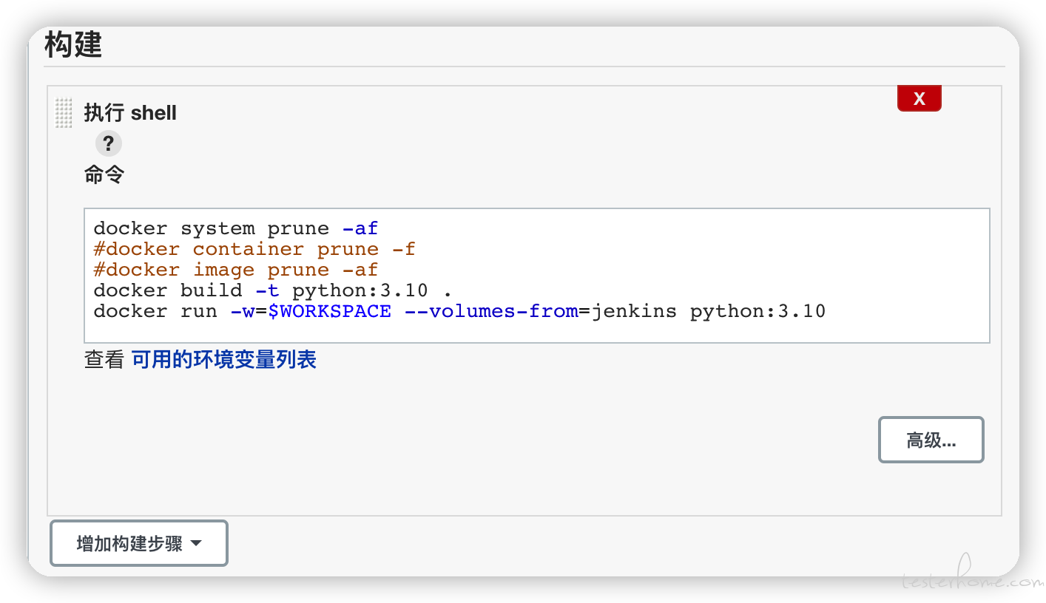Grab the build step drag handle
This screenshot has height=603, width=1046.
(64, 113)
